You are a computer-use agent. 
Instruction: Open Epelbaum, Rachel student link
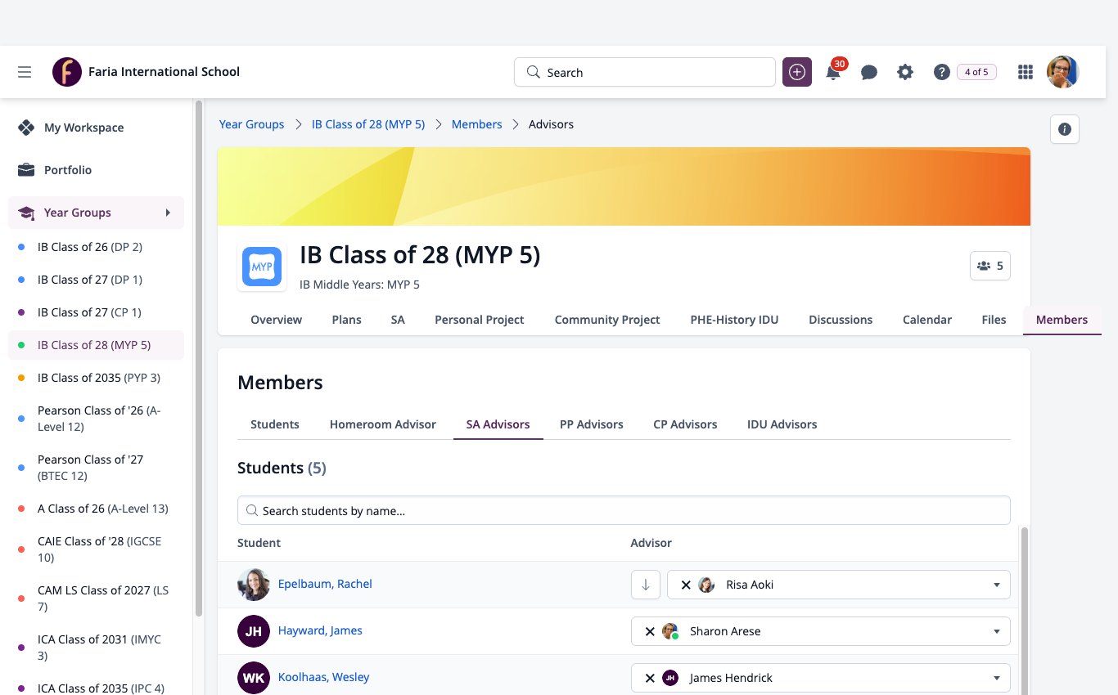325,584
